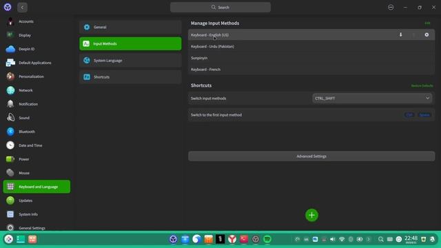The height and width of the screenshot is (248, 441).
Task: Click the tray search magnifier icon
Action: pos(381,239)
